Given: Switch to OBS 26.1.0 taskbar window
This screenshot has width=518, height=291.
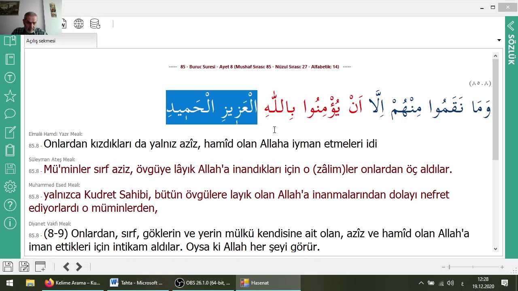Looking at the screenshot, I should click(x=203, y=283).
